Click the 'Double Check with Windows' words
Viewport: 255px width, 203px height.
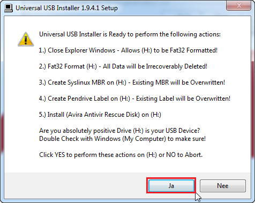(x=80, y=139)
